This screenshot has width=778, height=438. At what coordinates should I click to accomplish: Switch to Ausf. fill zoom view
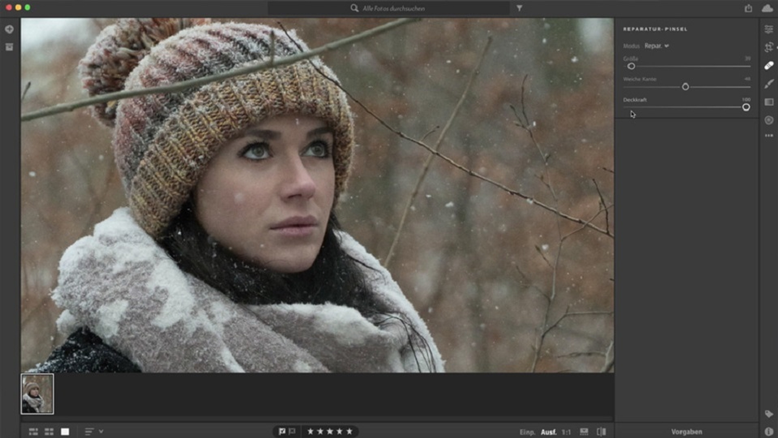(548, 432)
